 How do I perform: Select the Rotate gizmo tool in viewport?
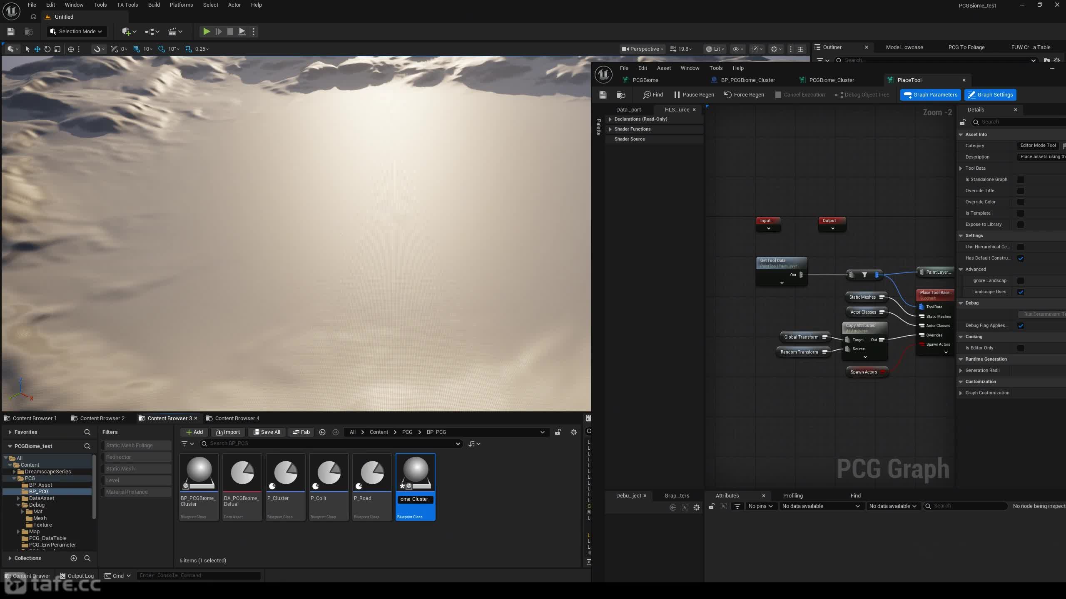[47, 49]
